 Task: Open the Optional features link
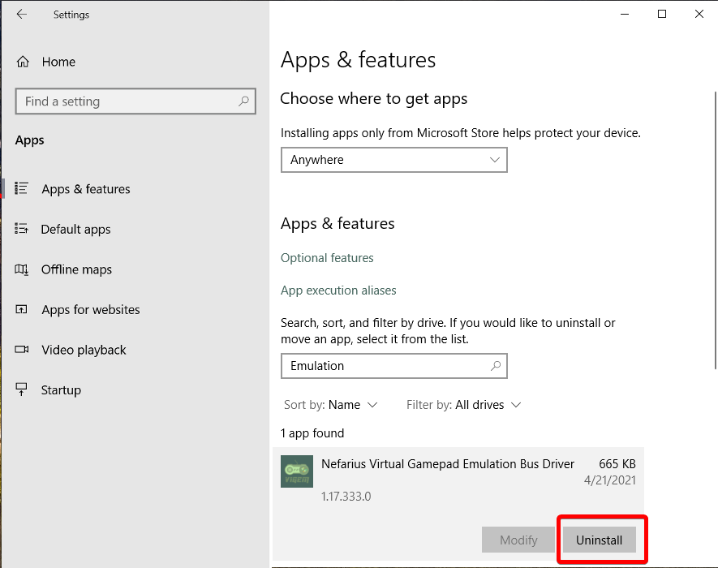pyautogui.click(x=327, y=258)
